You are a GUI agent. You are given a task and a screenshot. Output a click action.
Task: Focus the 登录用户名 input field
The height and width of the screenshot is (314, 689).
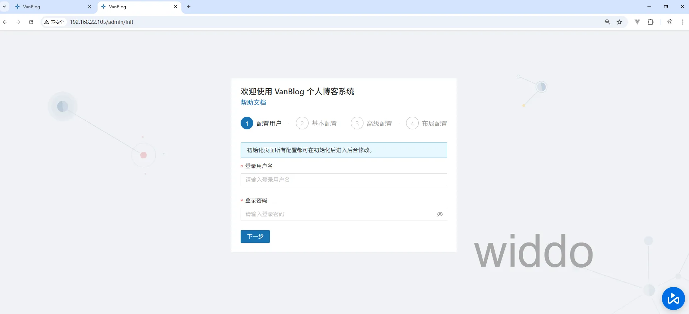(x=344, y=180)
